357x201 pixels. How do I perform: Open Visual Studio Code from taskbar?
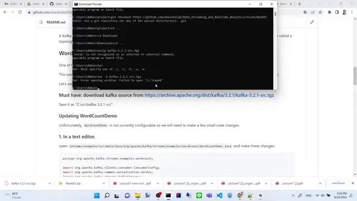pos(219,195)
